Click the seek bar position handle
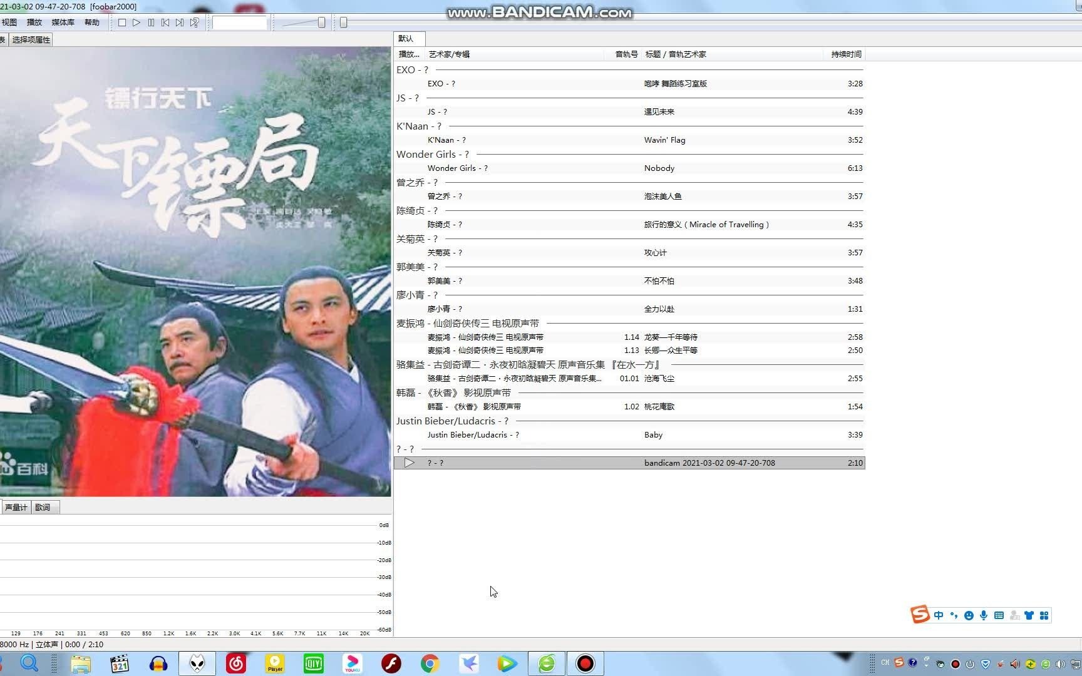Screen dimensions: 1082x676 (x=343, y=23)
